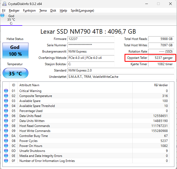The width and height of the screenshot is (177, 169).
Task: Click the Total Host Writes 7097 GB value
Action: point(161,45)
